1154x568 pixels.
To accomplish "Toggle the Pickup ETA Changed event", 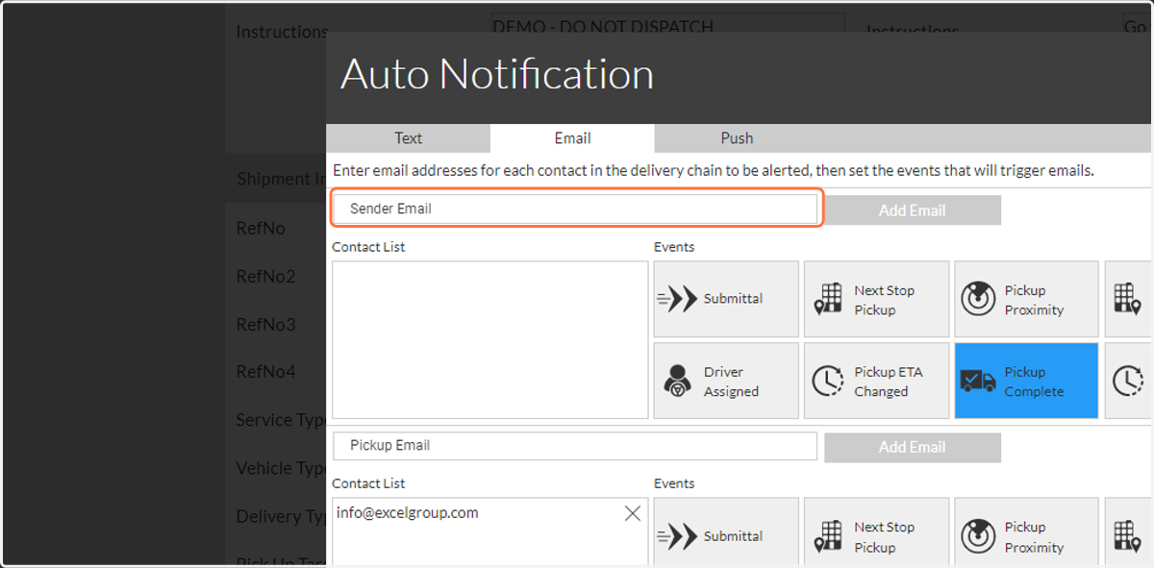I will point(876,381).
